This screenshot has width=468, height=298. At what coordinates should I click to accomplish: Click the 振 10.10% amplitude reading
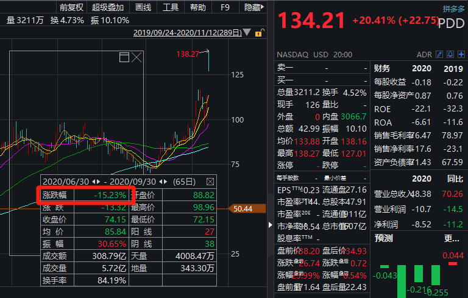110,20
